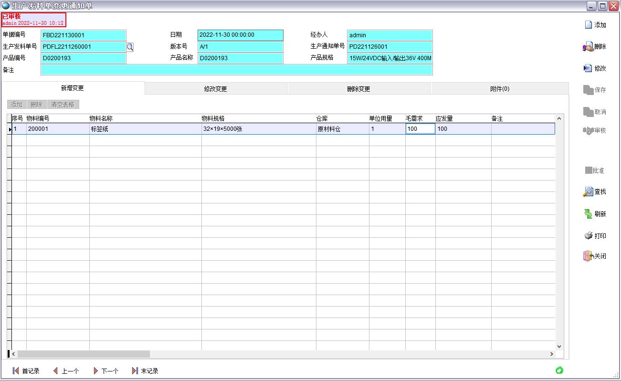
Task: Close the form with 关闭 icon
Action: (x=588, y=256)
